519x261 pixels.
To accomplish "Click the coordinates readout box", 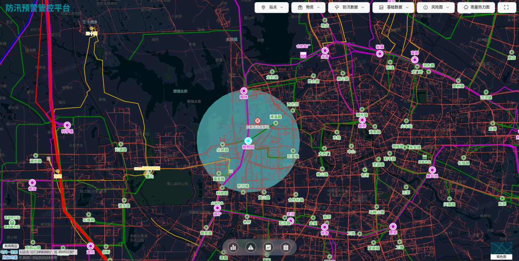I will 48,252.
